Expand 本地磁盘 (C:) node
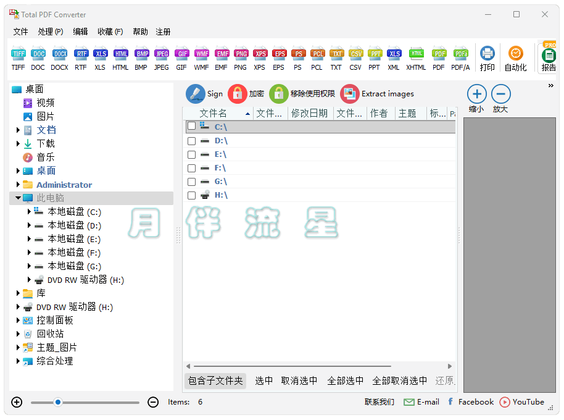The height and width of the screenshot is (420, 564). (29, 212)
